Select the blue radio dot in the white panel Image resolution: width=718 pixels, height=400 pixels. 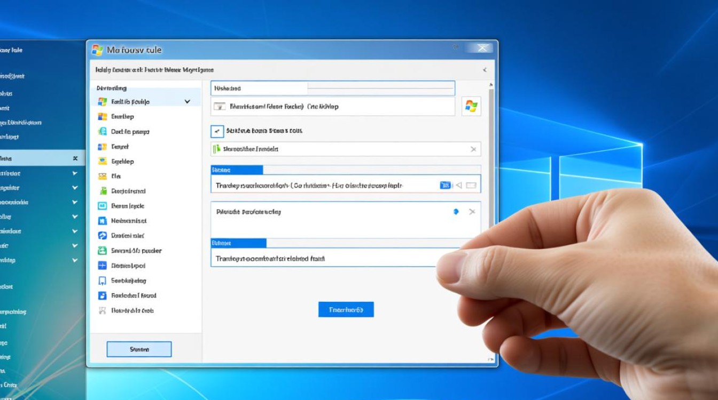456,212
